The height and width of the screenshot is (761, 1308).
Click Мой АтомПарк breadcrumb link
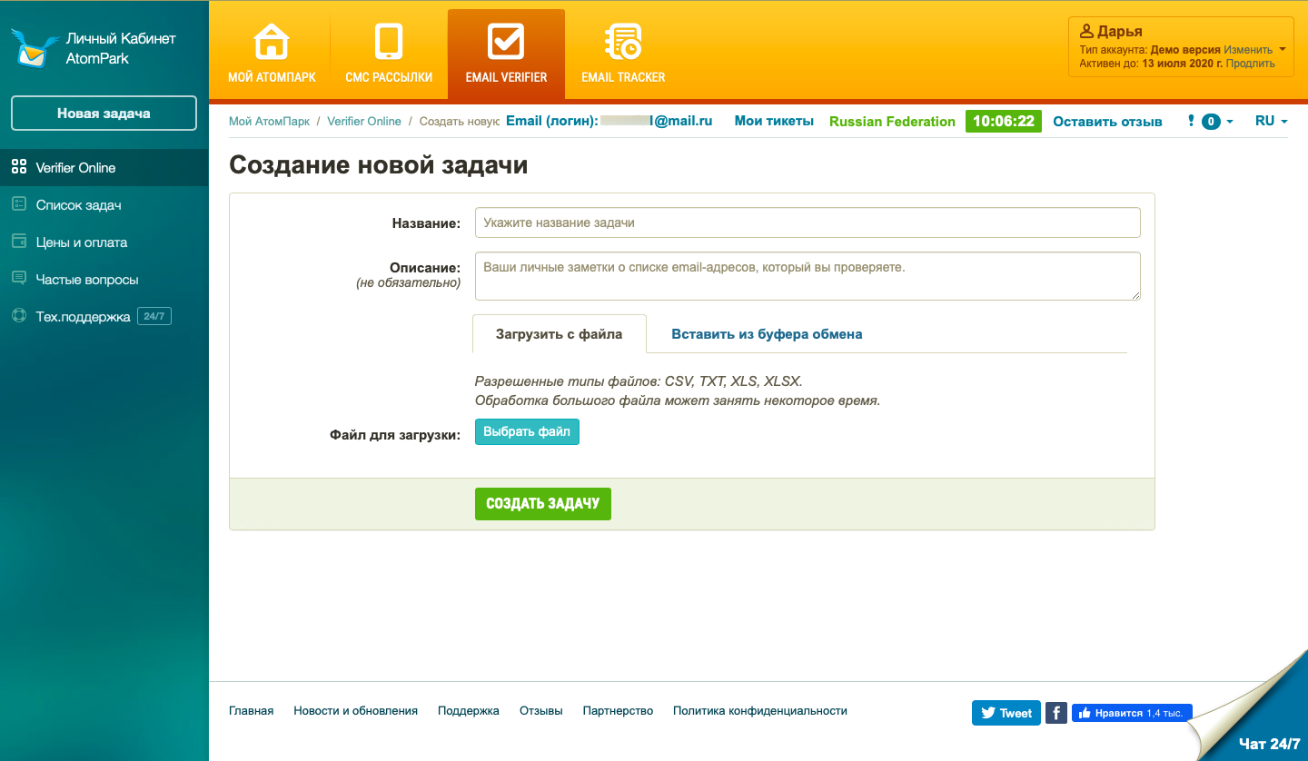(x=269, y=121)
